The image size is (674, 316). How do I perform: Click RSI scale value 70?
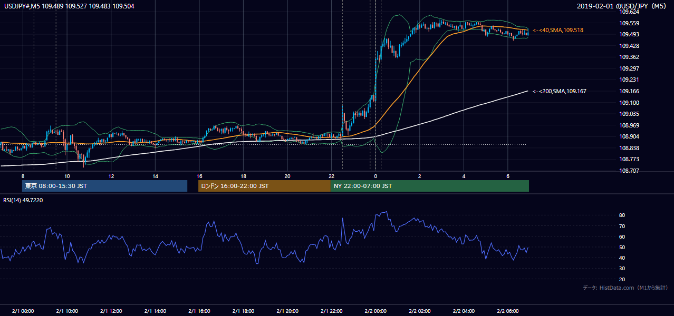pyautogui.click(x=622, y=226)
